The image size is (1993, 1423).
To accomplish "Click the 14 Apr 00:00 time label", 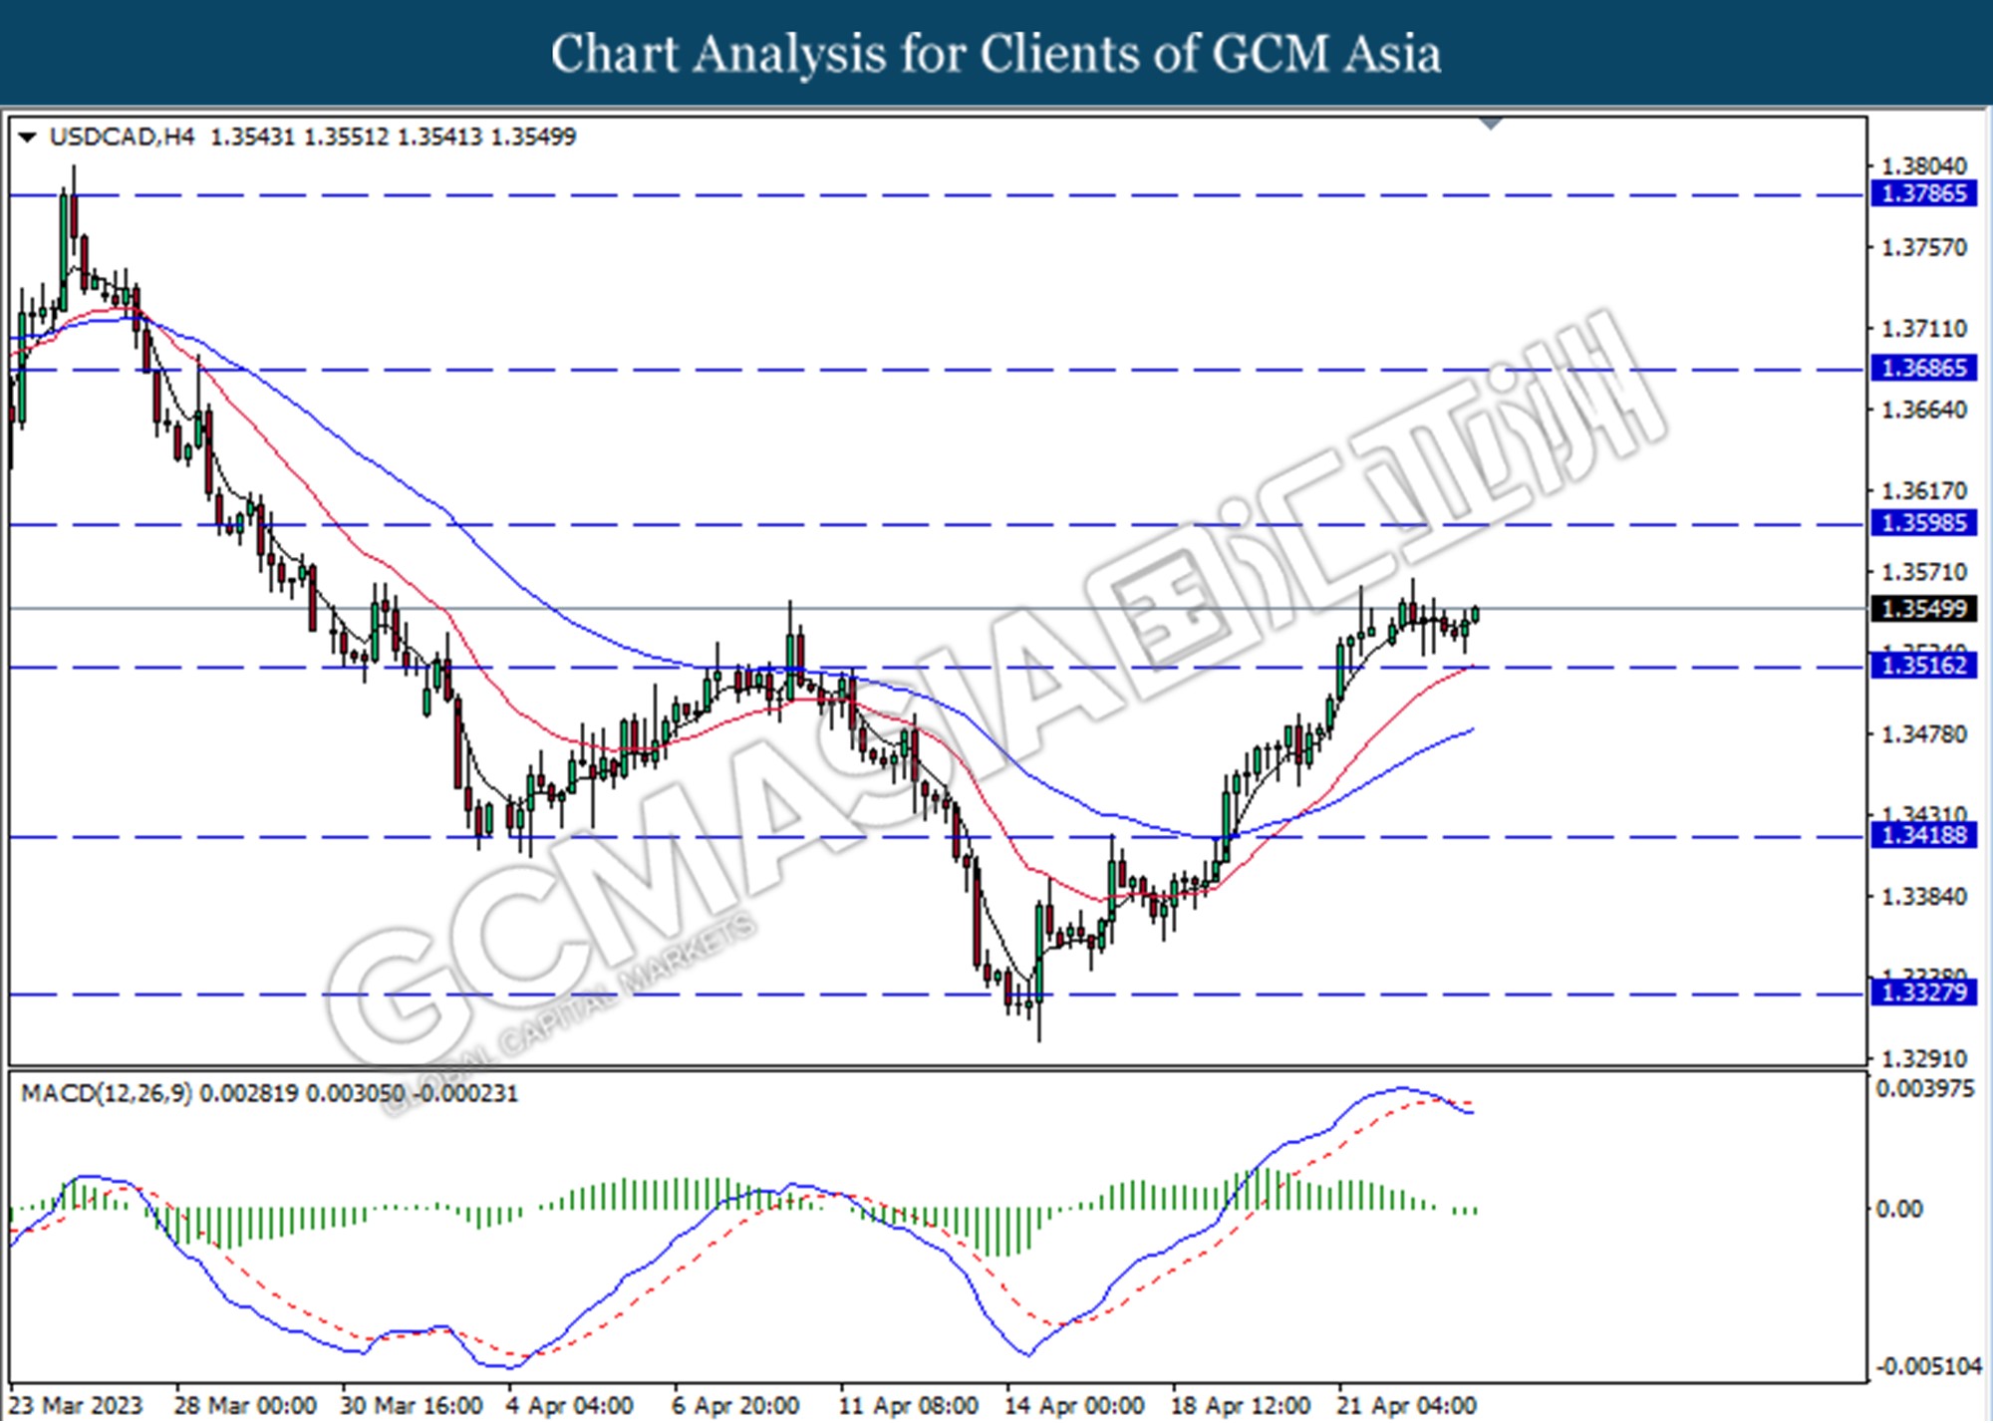I will click(1074, 1406).
